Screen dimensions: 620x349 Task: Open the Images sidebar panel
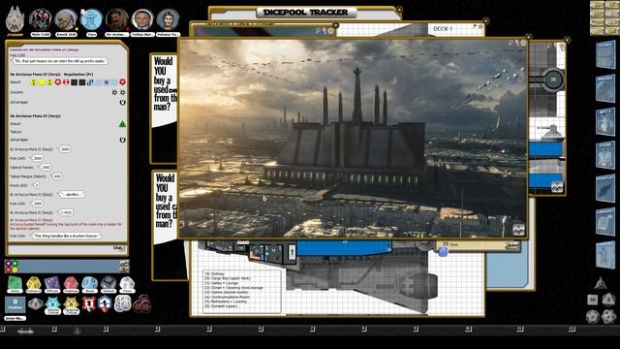coord(605,88)
